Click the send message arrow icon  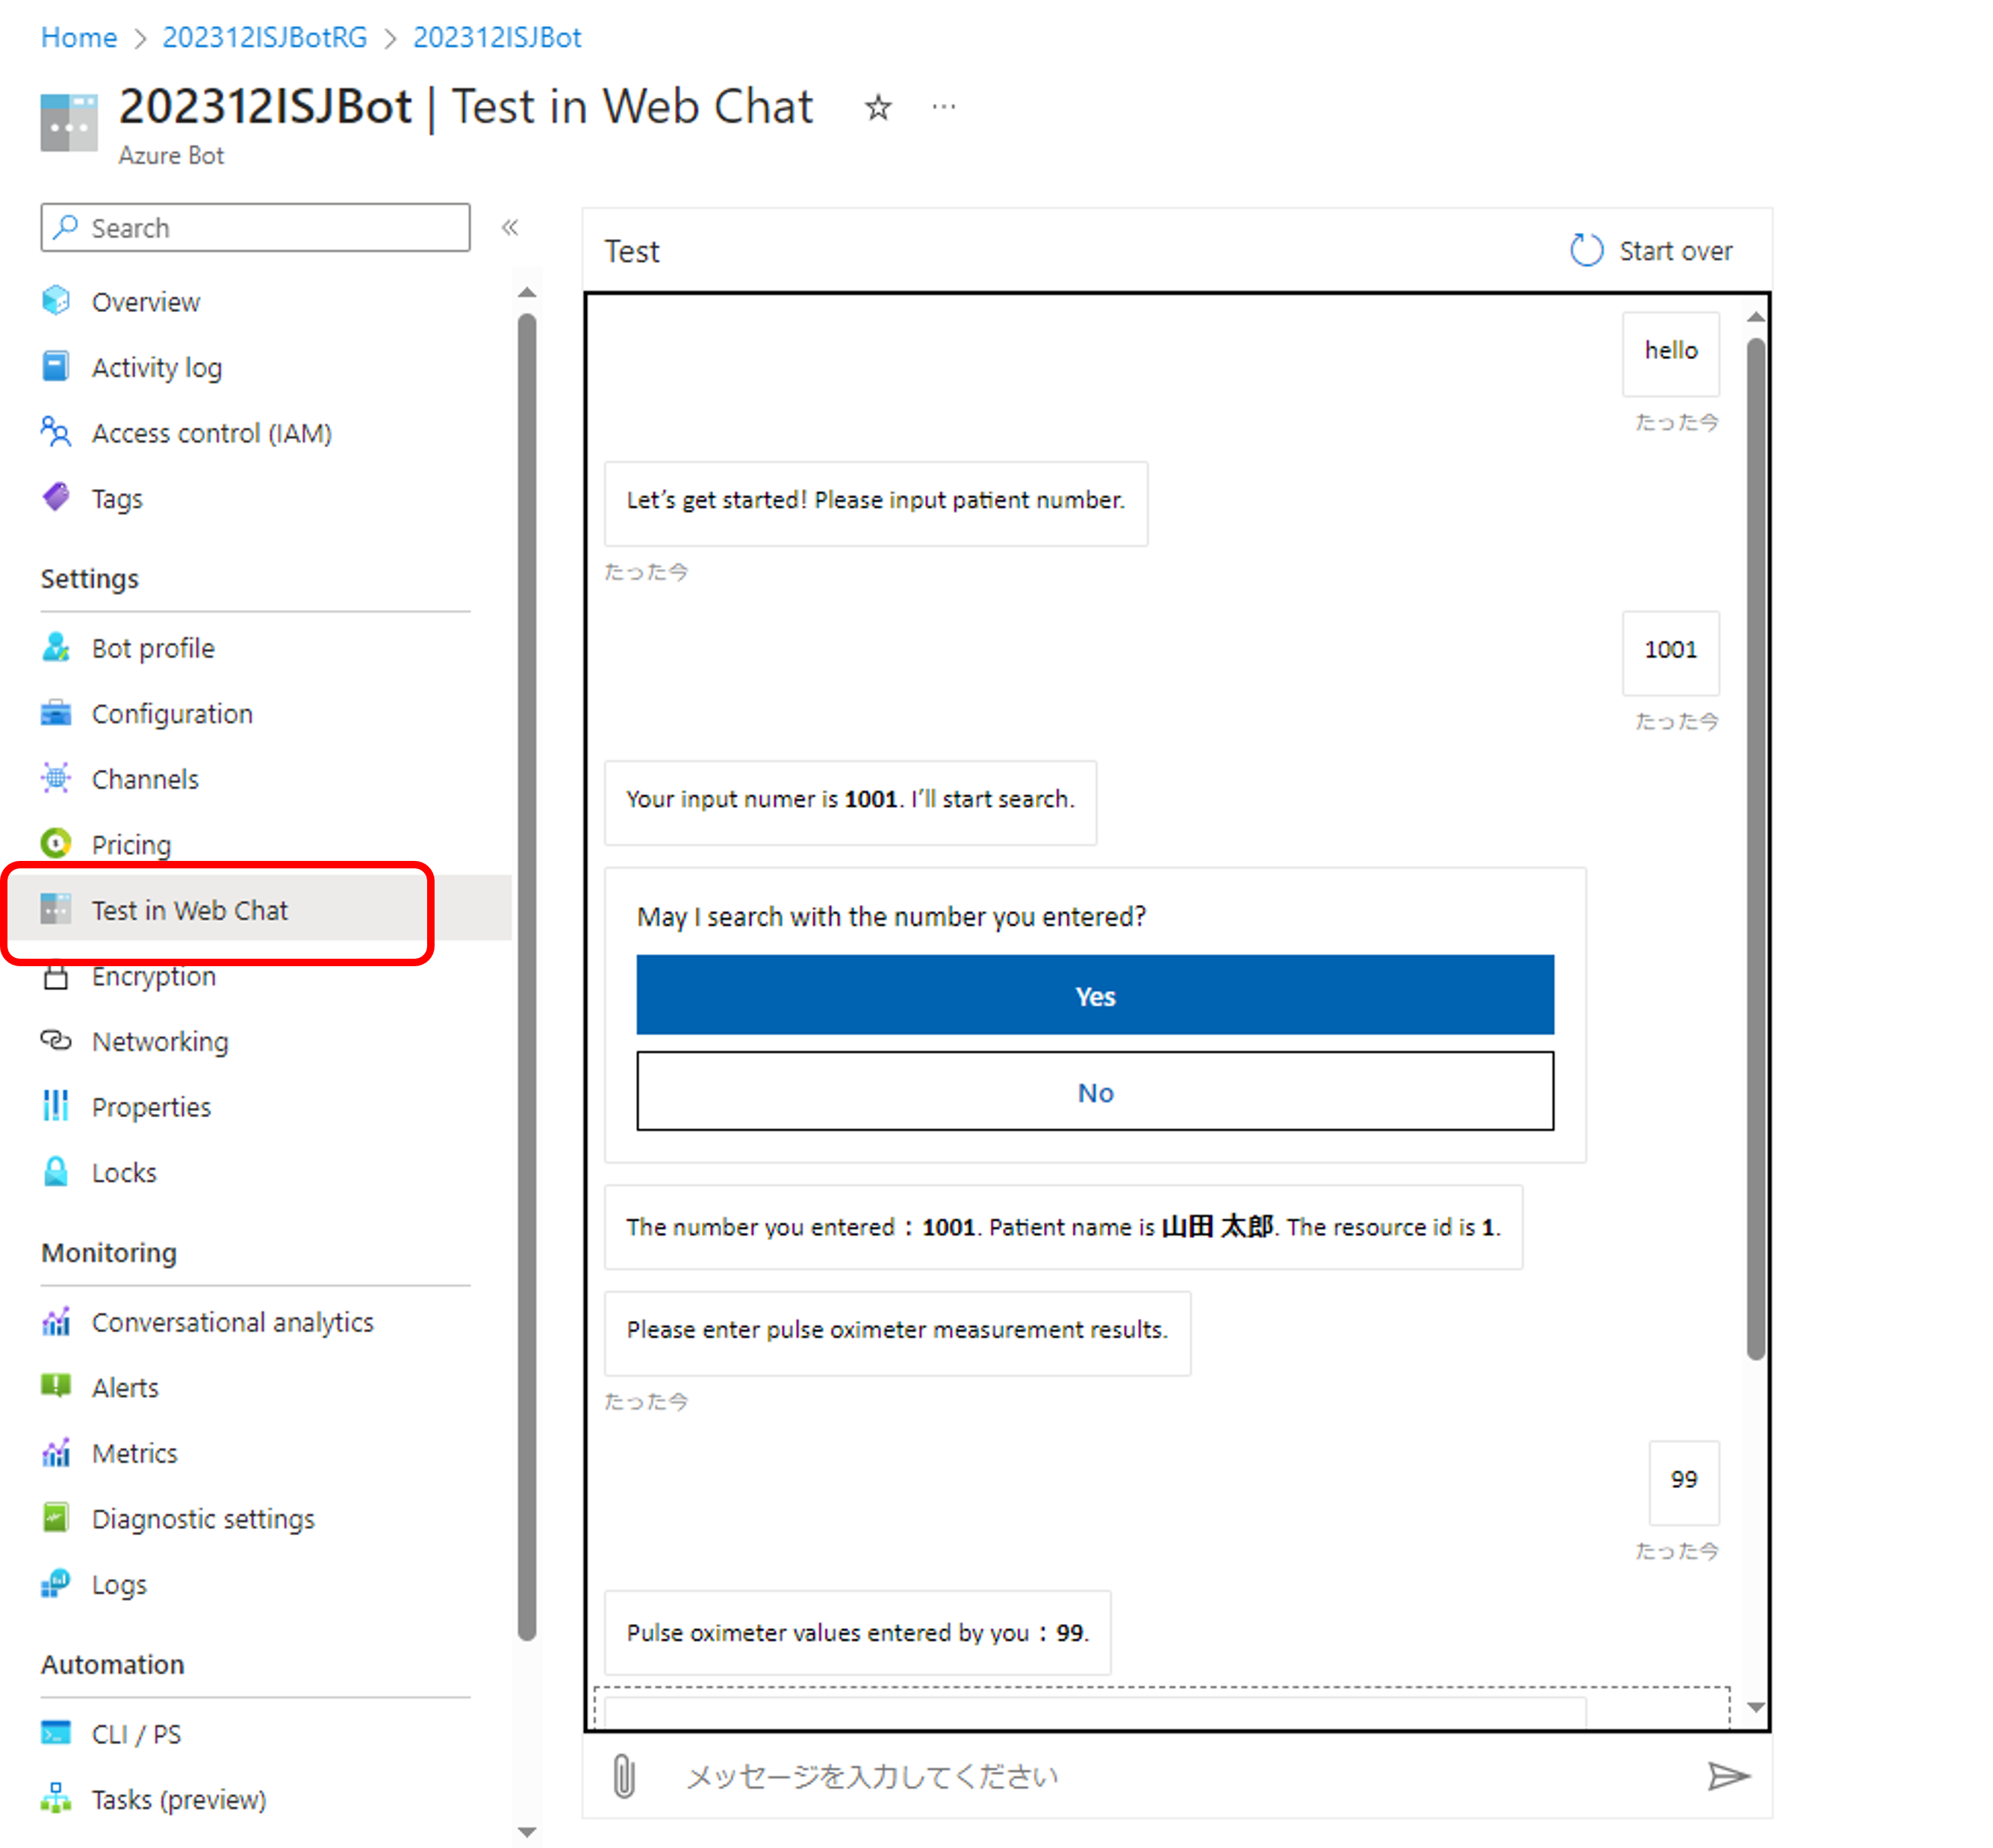(1727, 1776)
